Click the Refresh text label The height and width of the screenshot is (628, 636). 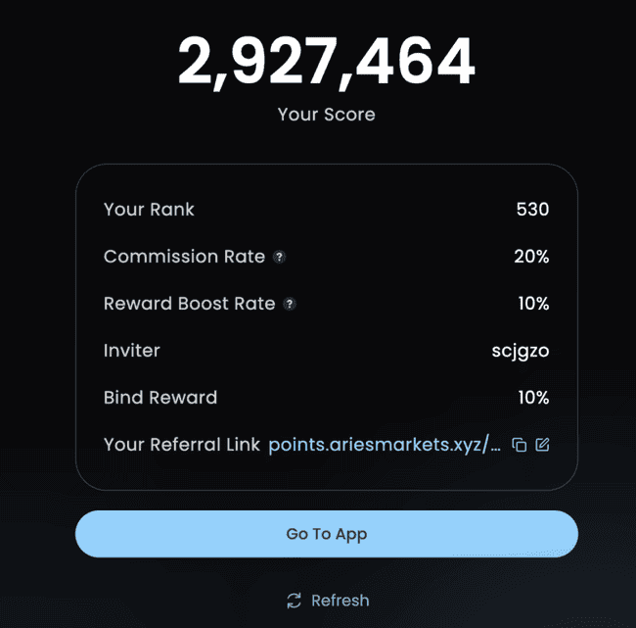coord(341,601)
